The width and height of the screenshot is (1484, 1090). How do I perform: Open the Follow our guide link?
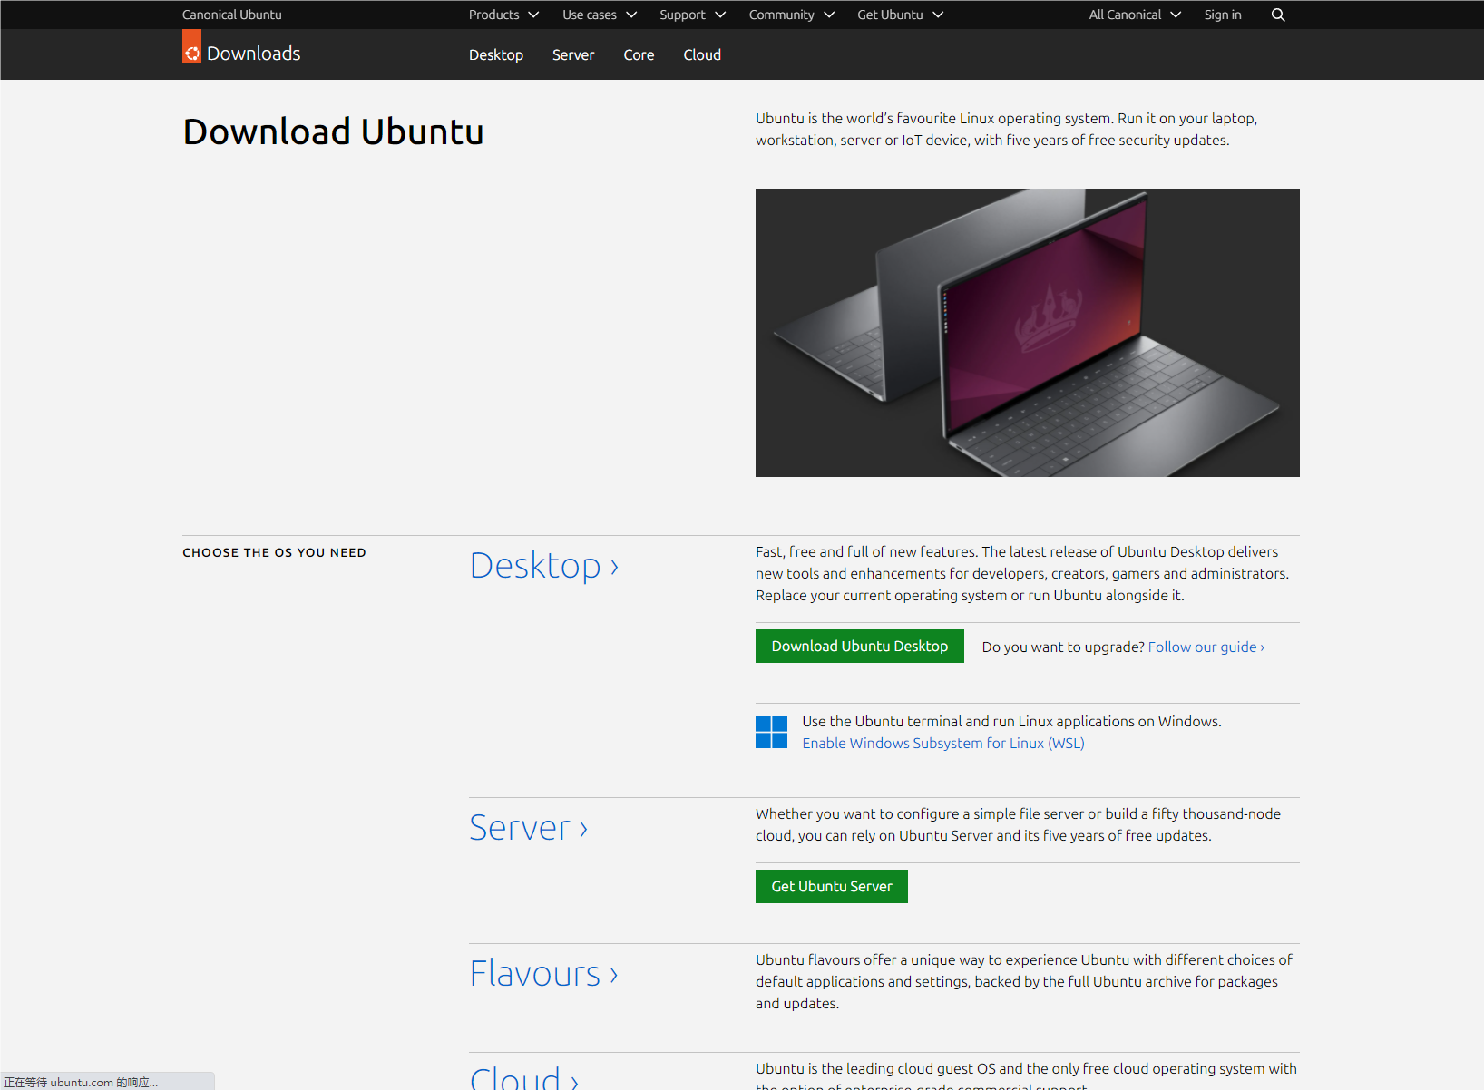[x=1206, y=647]
